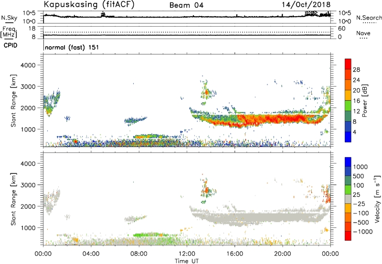This screenshot has height=264, width=382.
Task: Click the '1000' tick on velocity plot axis
Action: (28, 228)
